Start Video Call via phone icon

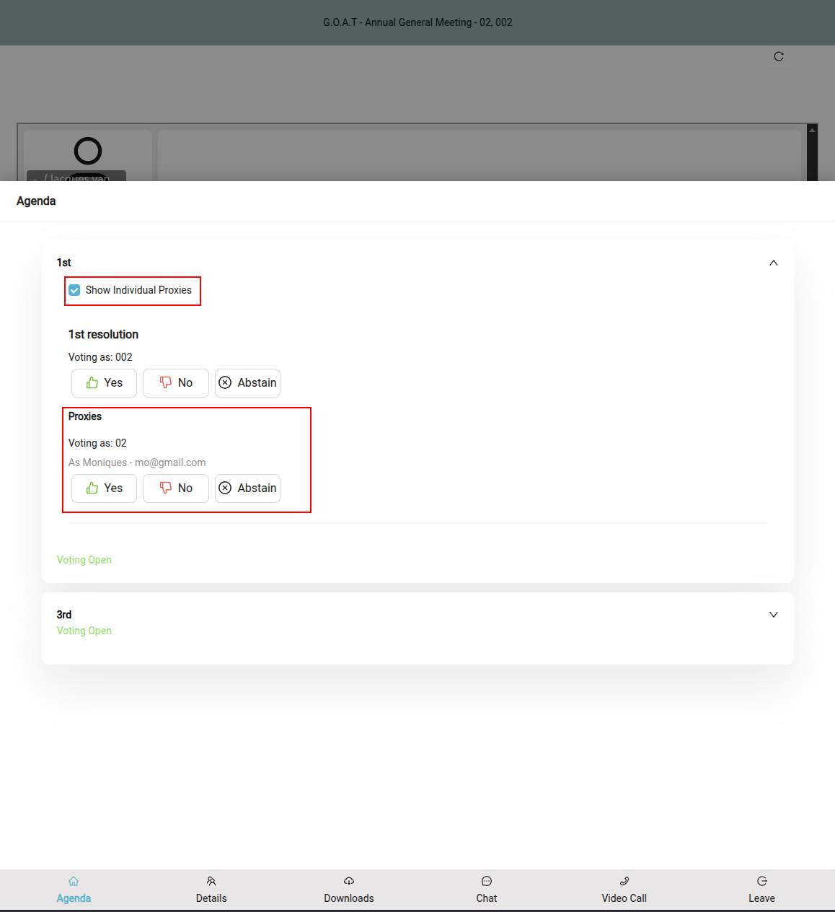tap(624, 881)
